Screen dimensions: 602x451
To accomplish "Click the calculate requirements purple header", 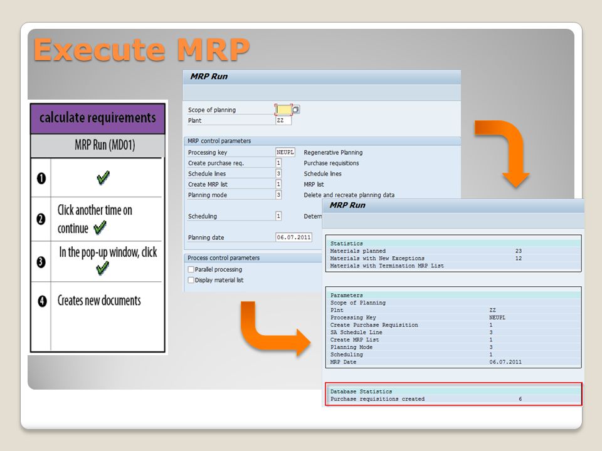I will click(x=98, y=118).
